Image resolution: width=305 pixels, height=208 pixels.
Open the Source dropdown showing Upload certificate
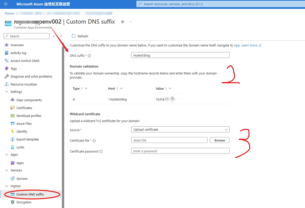[180, 129]
